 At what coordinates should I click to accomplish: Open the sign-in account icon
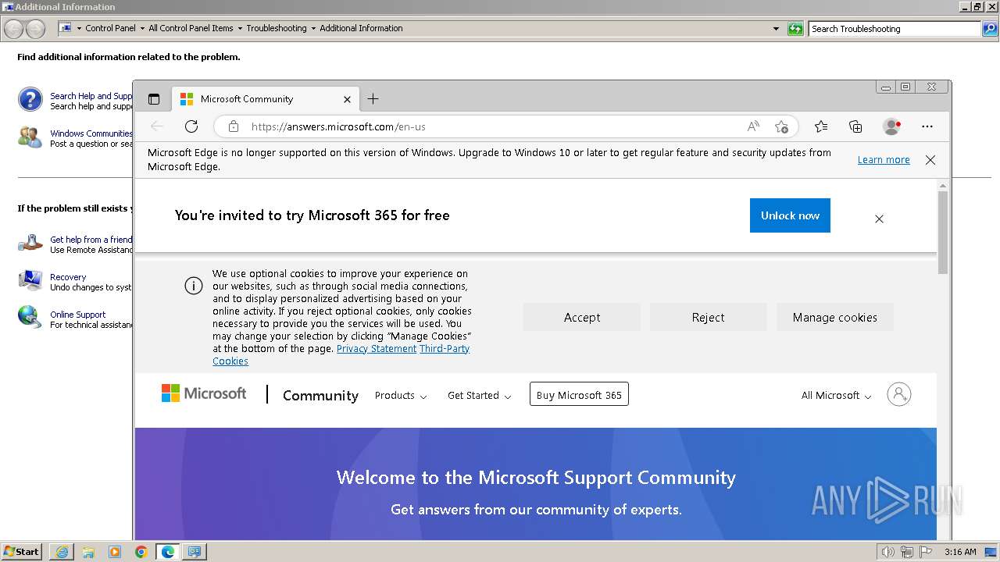899,394
